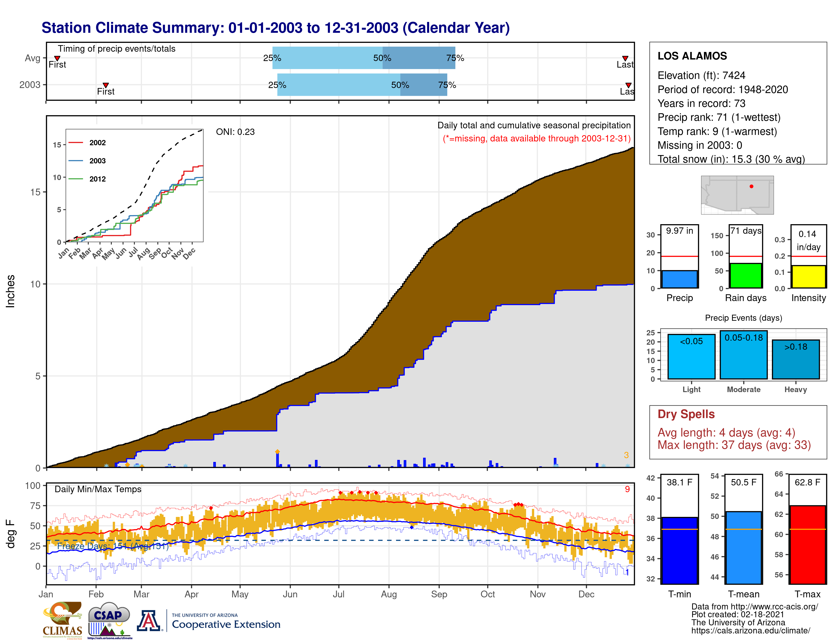Click the Moderate '0.05-0.18' events bar
This screenshot has height=643, width=833.
(x=743, y=355)
